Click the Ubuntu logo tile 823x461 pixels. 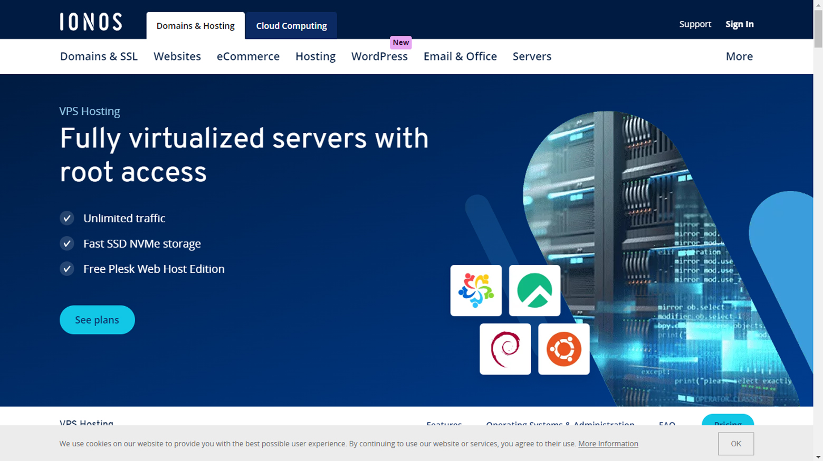tap(564, 349)
